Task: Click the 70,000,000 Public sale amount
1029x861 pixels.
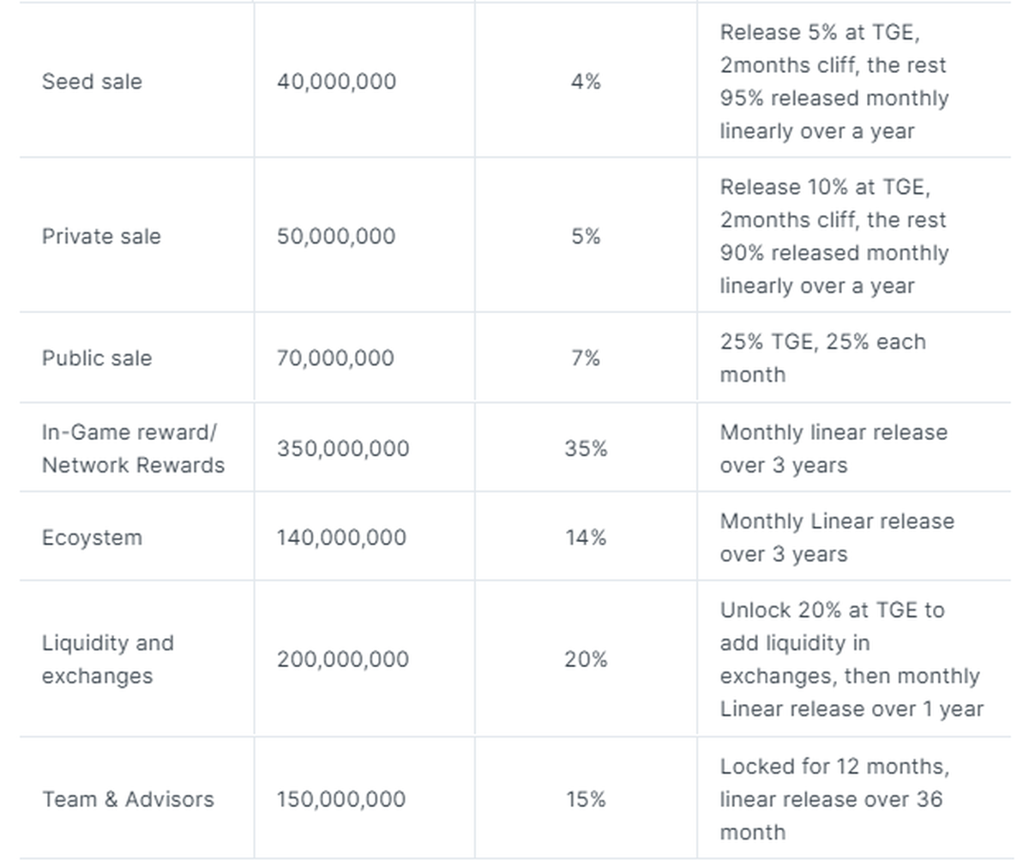Action: pyautogui.click(x=335, y=358)
